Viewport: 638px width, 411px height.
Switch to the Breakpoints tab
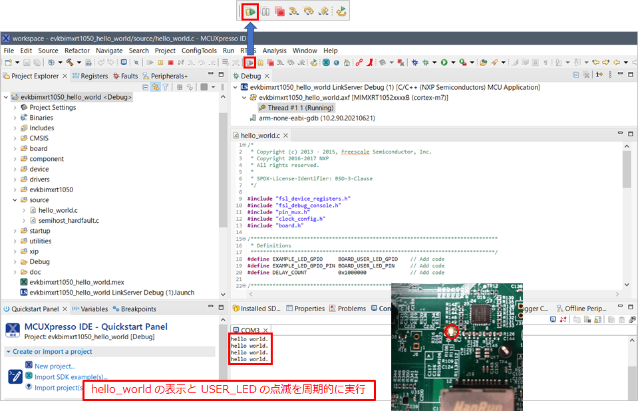pos(134,309)
